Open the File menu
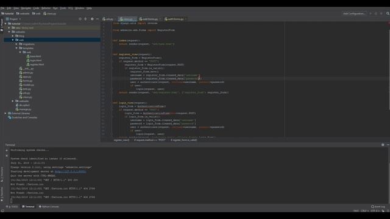The image size is (390, 219). (x=2, y=8)
